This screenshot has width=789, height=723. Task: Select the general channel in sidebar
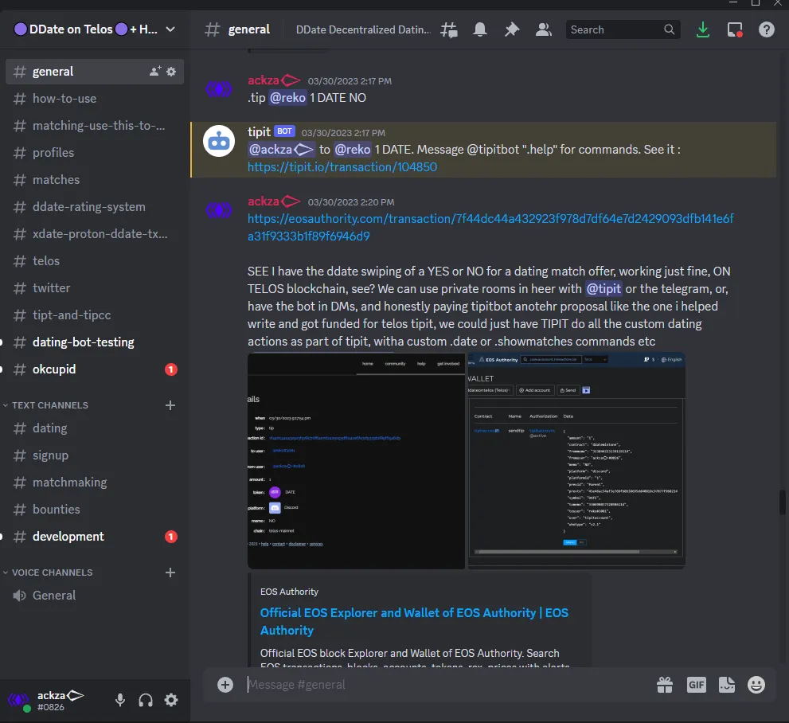95,72
